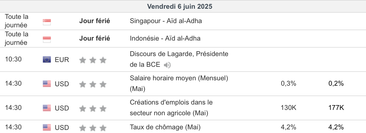366x133 pixels.
Task: Select the Indonésie - Aïd al-Adha holiday entry
Action: pyautogui.click(x=165, y=38)
